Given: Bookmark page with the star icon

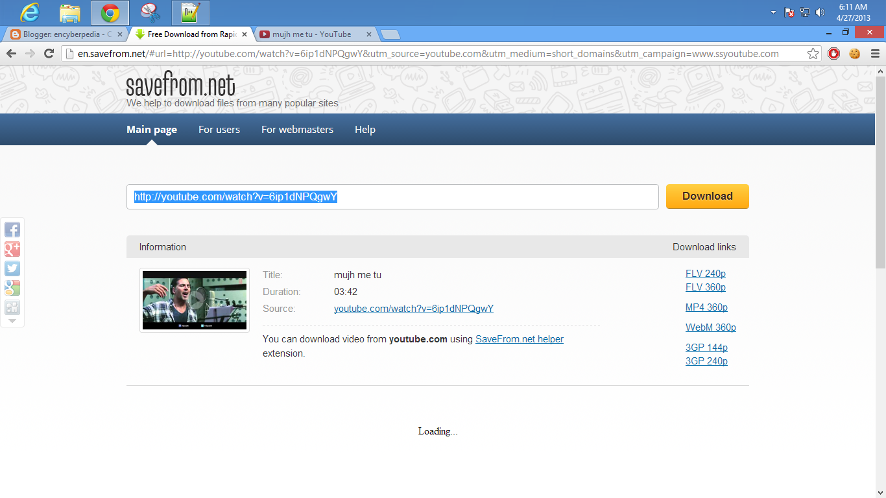Looking at the screenshot, I should pyautogui.click(x=813, y=54).
